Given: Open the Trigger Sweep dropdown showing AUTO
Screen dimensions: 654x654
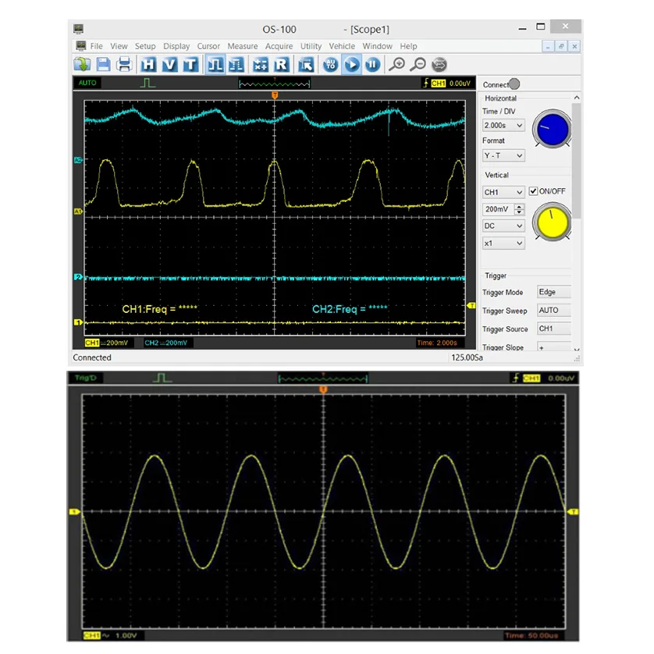Looking at the screenshot, I should tap(553, 311).
